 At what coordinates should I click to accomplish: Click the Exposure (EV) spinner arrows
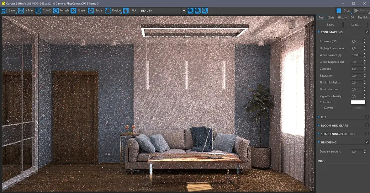pyautogui.click(x=365, y=41)
